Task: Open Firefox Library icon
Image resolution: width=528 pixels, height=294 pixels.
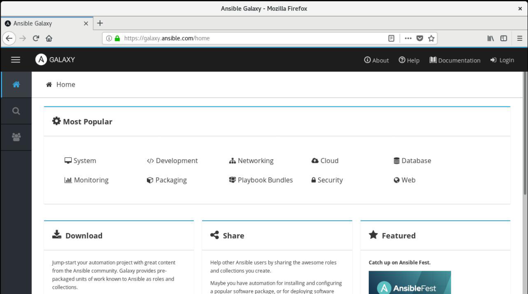Action: 491,38
